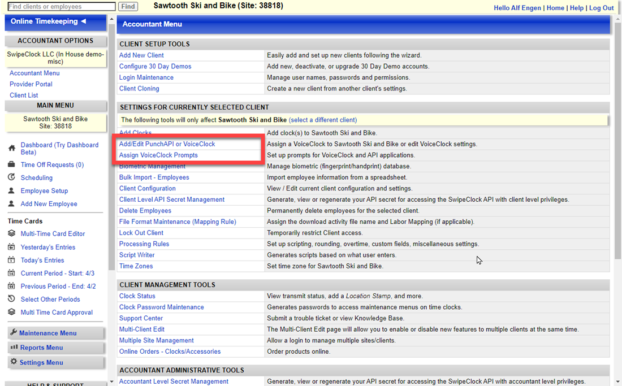622x386 pixels.
Task: Open Client Configuration
Action: 147,188
